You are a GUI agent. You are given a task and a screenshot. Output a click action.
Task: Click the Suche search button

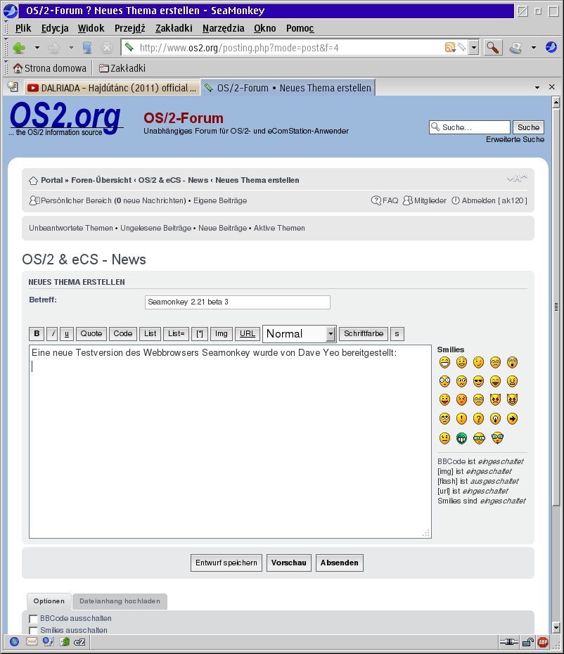tap(528, 127)
